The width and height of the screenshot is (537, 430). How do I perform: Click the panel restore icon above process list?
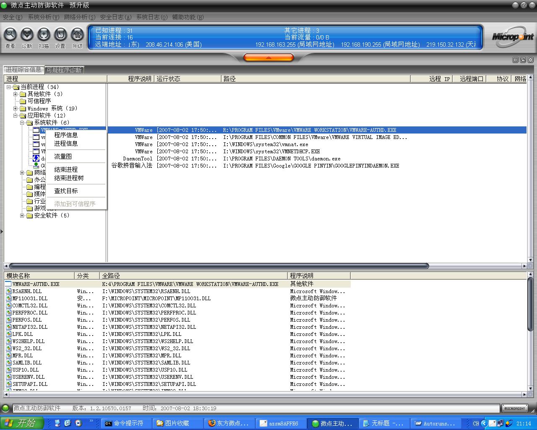523,60
